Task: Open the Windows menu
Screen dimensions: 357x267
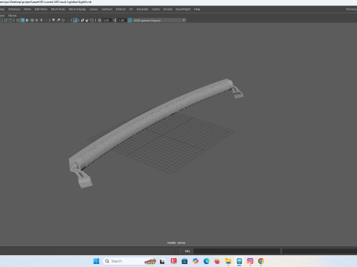Action: tap(14, 9)
